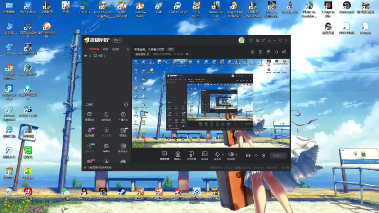Click the pill button with the pencil icon
Image resolution: width=379 pixels, height=213 pixels.
[x=142, y=54]
